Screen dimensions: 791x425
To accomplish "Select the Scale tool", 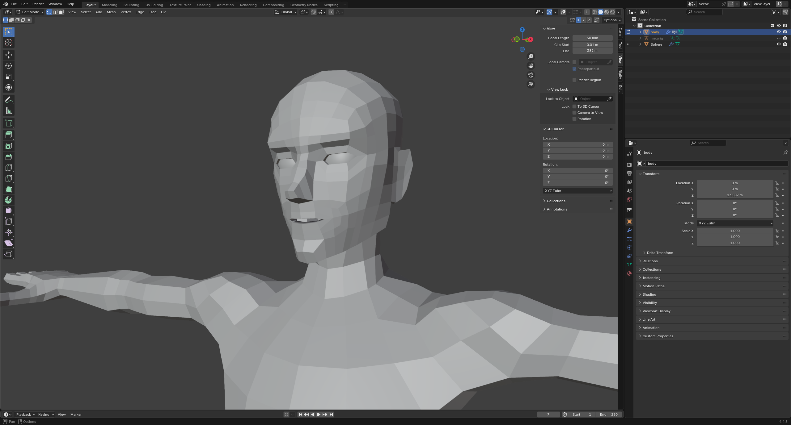I will [9, 77].
